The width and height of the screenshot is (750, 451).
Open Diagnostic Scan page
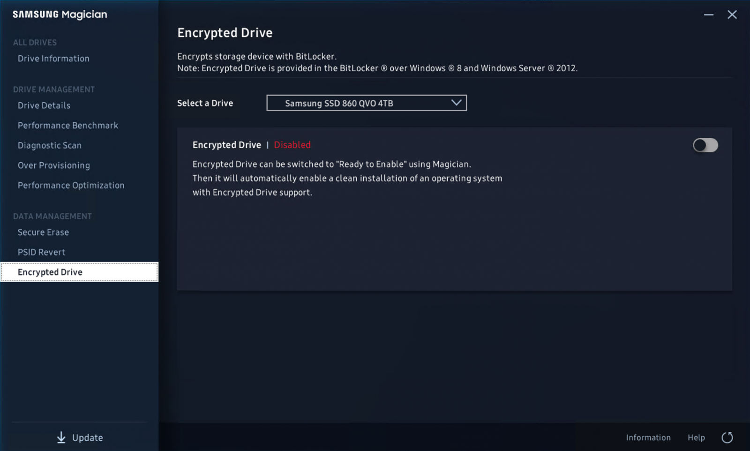point(50,145)
